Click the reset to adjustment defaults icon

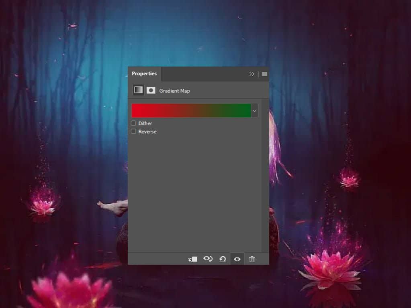[223, 259]
